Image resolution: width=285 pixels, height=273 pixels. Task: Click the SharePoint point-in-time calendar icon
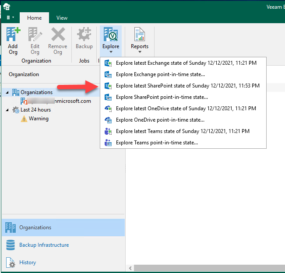click(x=108, y=97)
